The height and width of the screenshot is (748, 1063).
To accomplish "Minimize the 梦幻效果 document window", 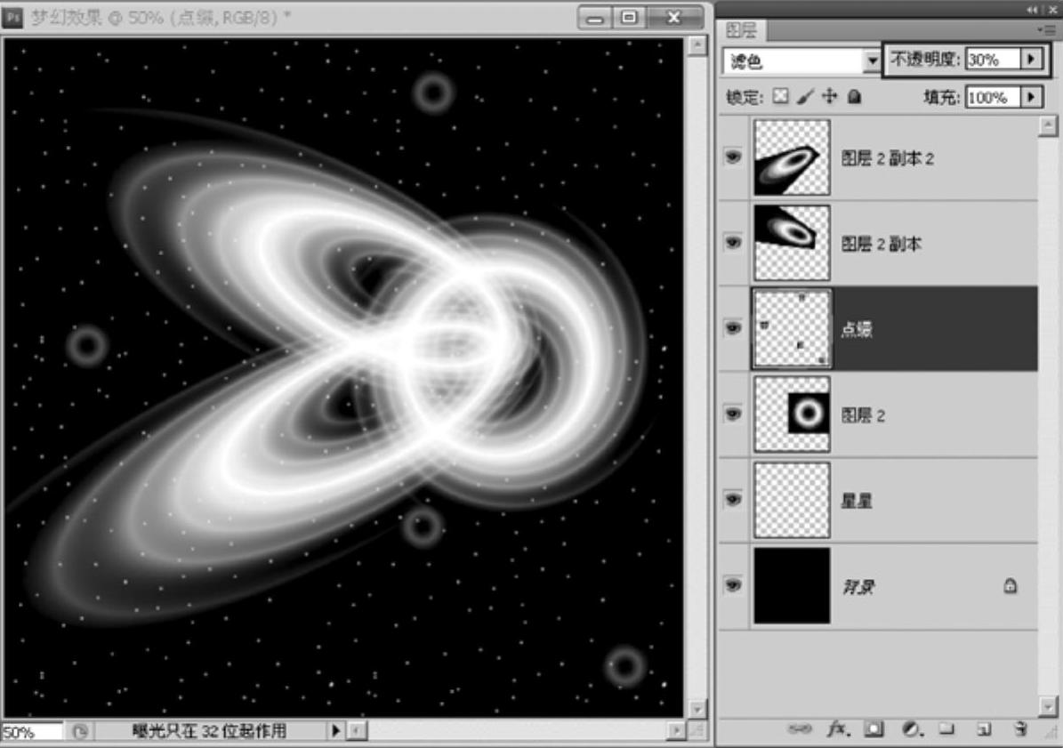I will [595, 18].
